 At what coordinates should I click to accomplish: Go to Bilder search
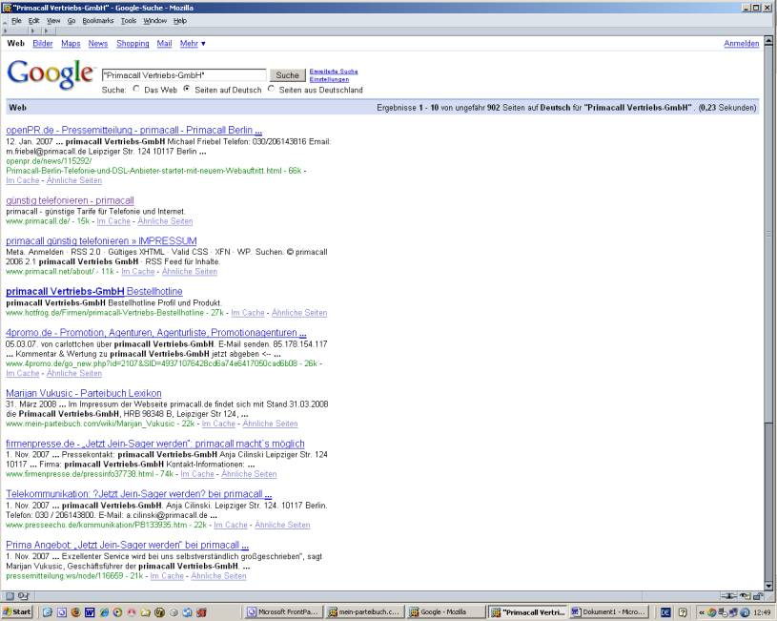43,44
